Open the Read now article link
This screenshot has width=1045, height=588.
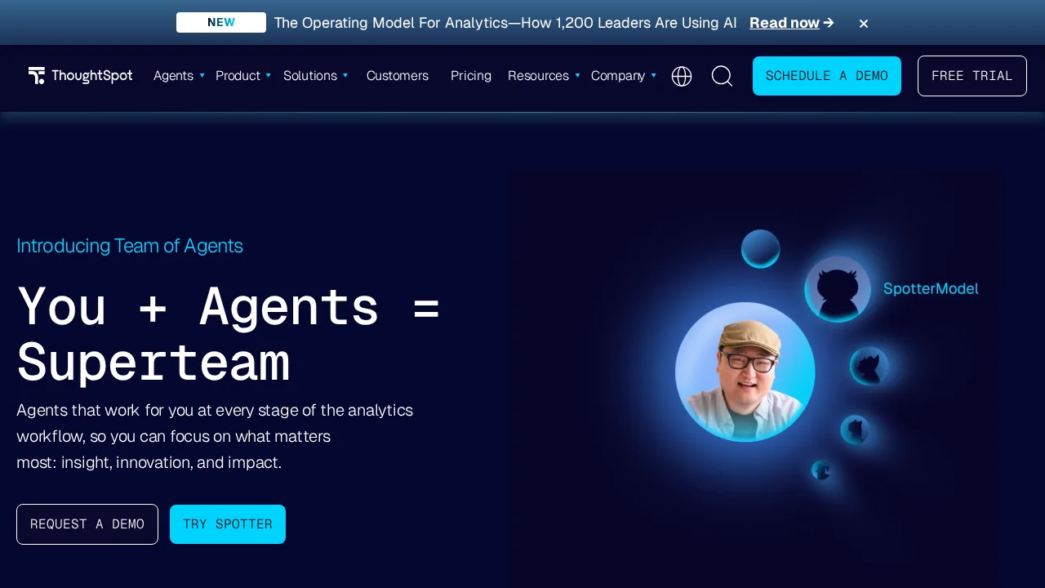[785, 23]
